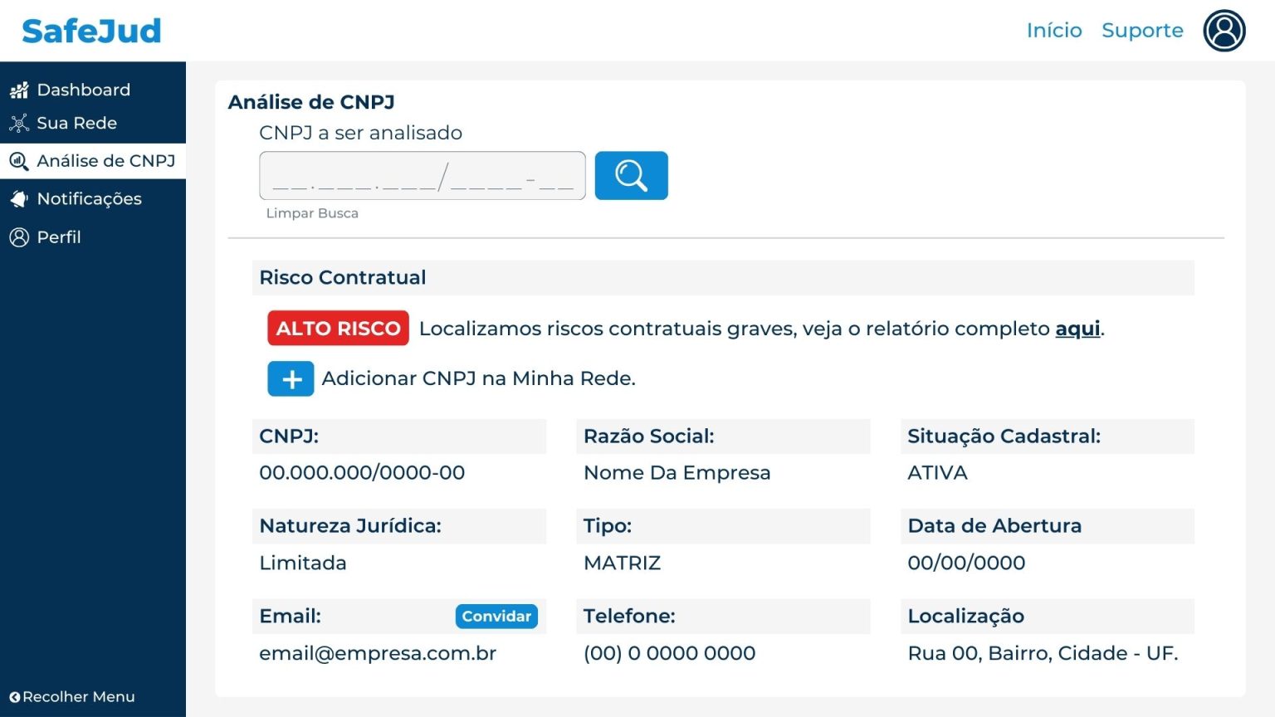The height and width of the screenshot is (717, 1275).
Task: Select Início in the top navigation
Action: click(1054, 31)
